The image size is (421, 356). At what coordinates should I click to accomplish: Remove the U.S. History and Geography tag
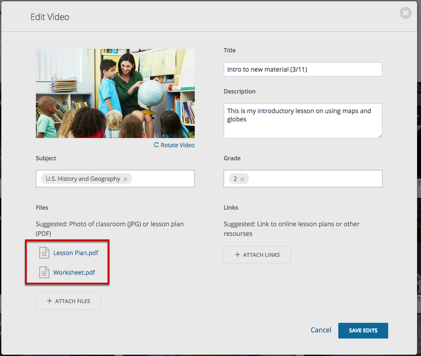(x=125, y=179)
